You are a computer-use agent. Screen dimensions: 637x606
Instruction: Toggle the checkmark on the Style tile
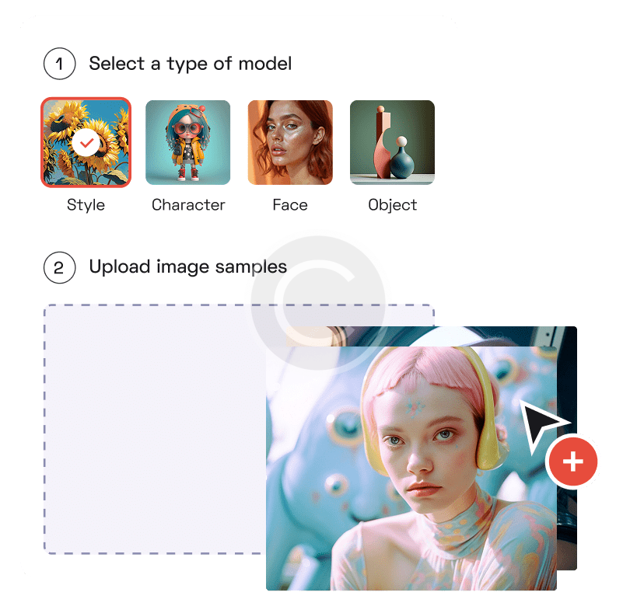pos(86,143)
